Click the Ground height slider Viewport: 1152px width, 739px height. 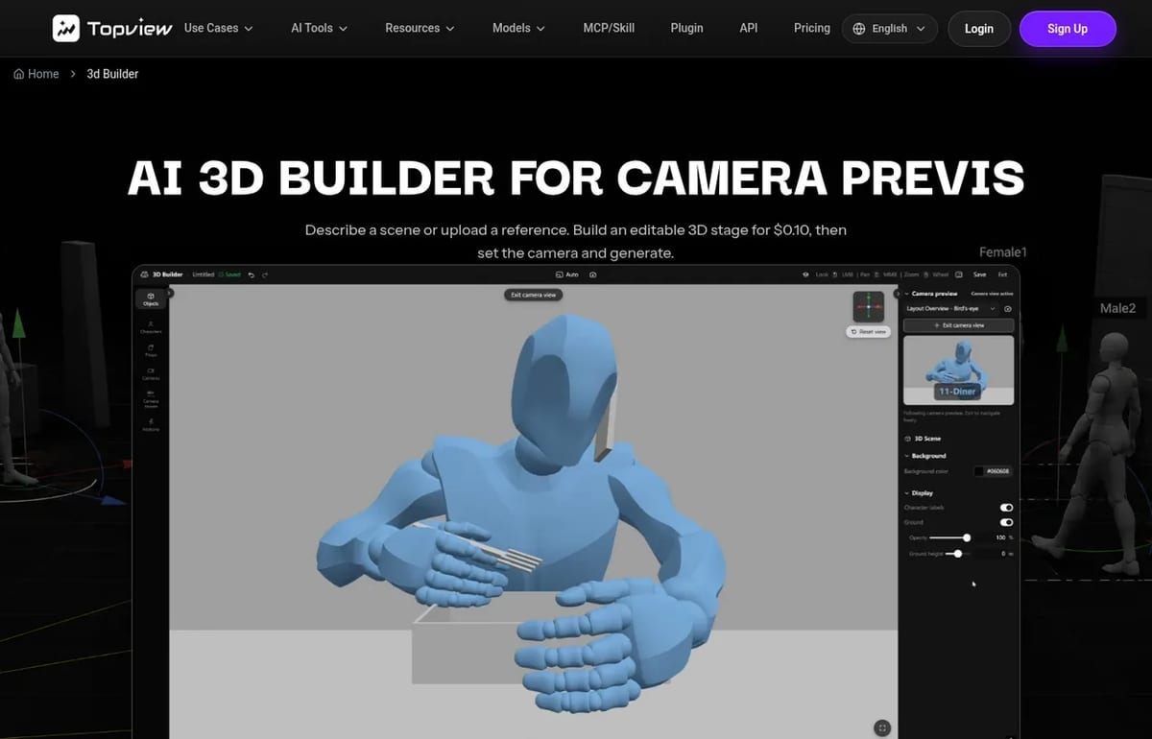tap(957, 554)
